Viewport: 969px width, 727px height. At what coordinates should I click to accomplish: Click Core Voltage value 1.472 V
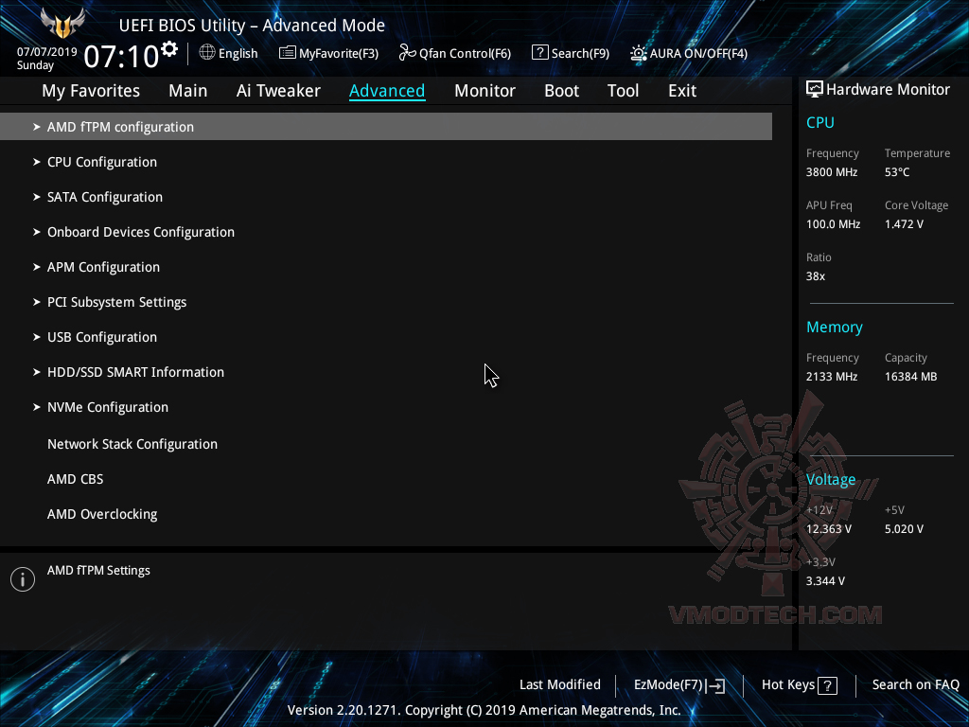coord(904,224)
